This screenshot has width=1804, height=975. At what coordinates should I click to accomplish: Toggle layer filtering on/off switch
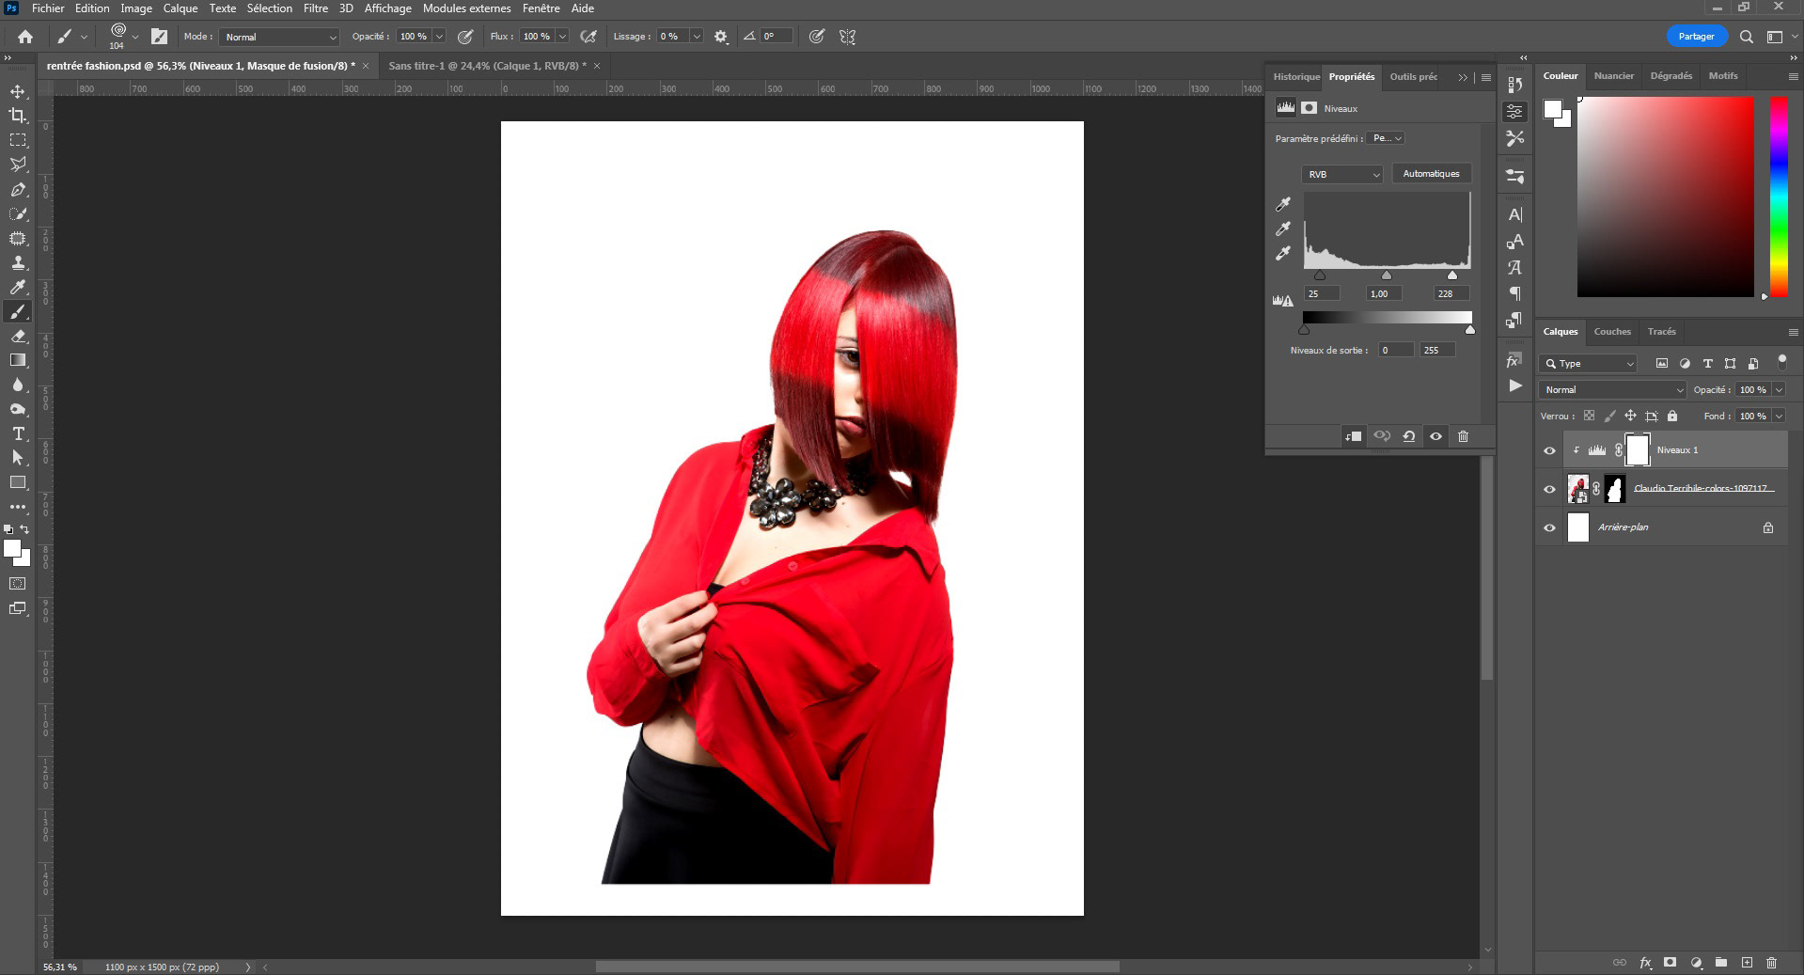[1781, 362]
